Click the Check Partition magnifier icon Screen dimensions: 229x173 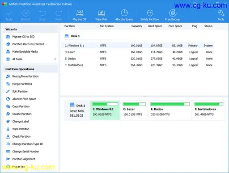[x=8, y=136]
